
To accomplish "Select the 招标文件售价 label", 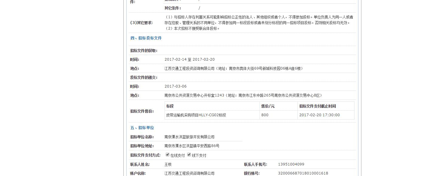I will 142,111.
